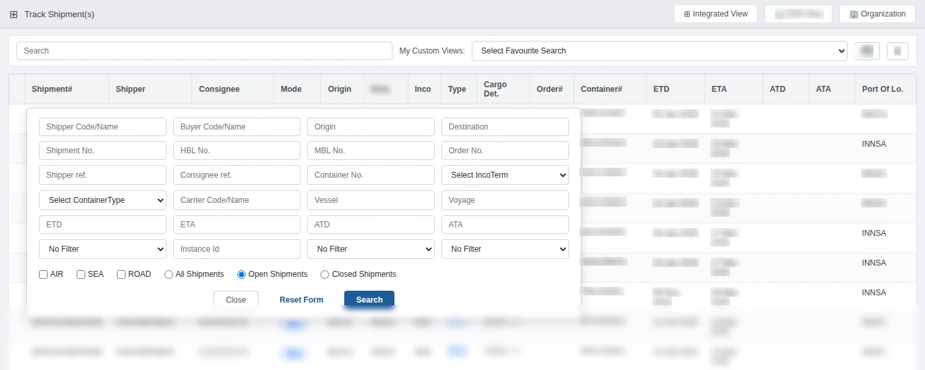Click the ETD date filter input
The width and height of the screenshot is (925, 370).
point(102,225)
